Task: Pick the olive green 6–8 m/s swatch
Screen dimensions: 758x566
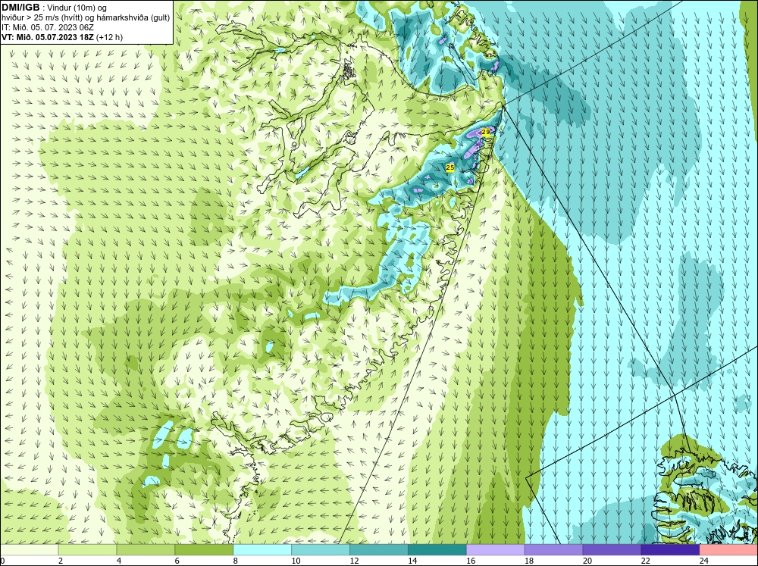Action: pyautogui.click(x=204, y=550)
